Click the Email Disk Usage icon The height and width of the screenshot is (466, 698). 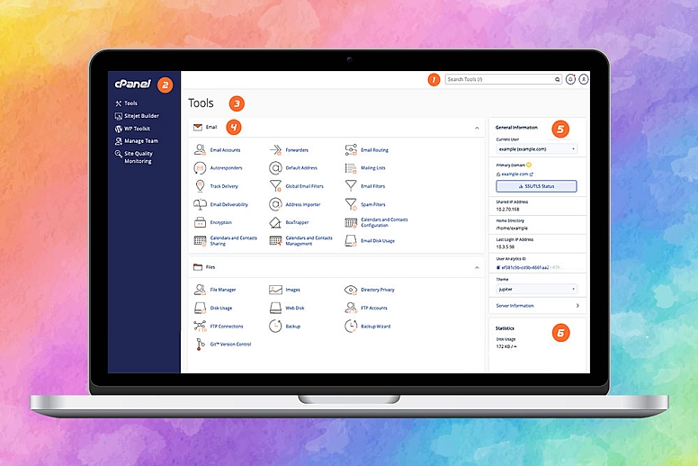point(351,241)
